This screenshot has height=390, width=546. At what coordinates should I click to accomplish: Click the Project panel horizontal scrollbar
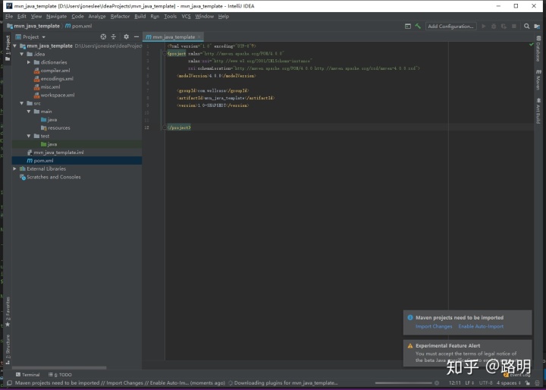coord(59,367)
